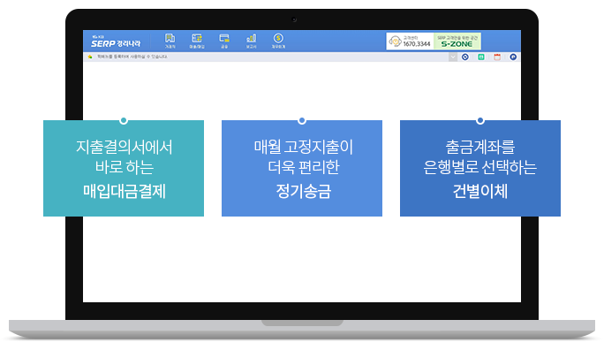Click the dark blue P circle icon
Viewport: 604px width, 350px height.
[513, 57]
